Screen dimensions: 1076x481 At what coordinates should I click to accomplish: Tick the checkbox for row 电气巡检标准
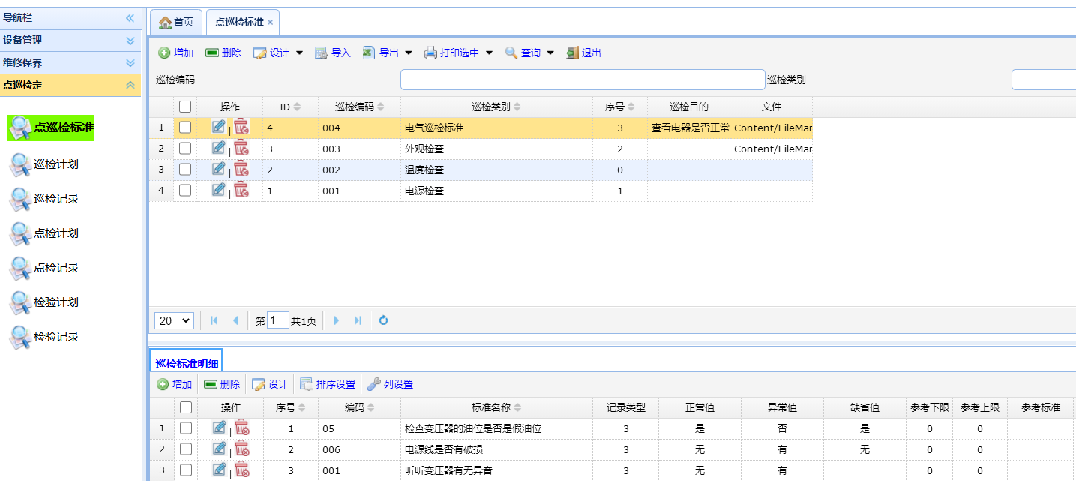point(185,128)
